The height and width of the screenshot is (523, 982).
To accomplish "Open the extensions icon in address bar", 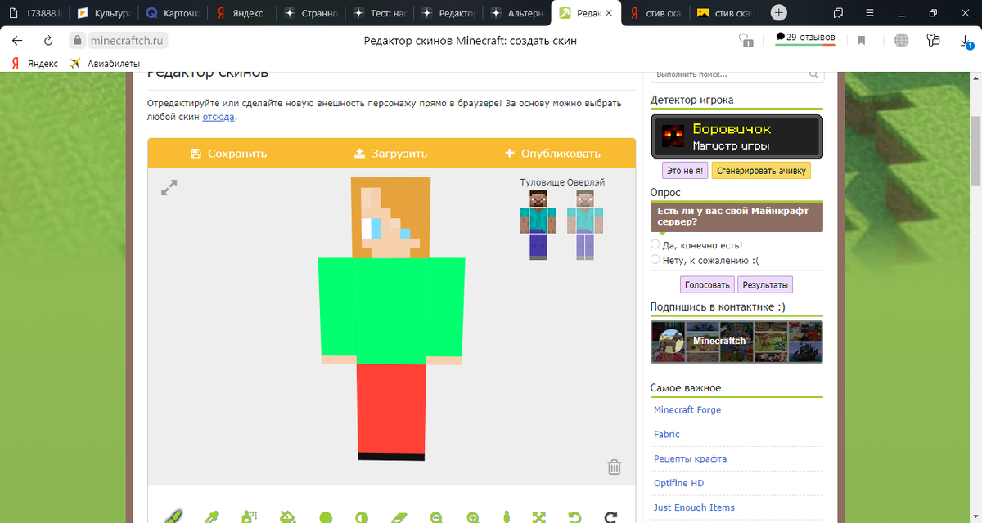I will pyautogui.click(x=934, y=40).
